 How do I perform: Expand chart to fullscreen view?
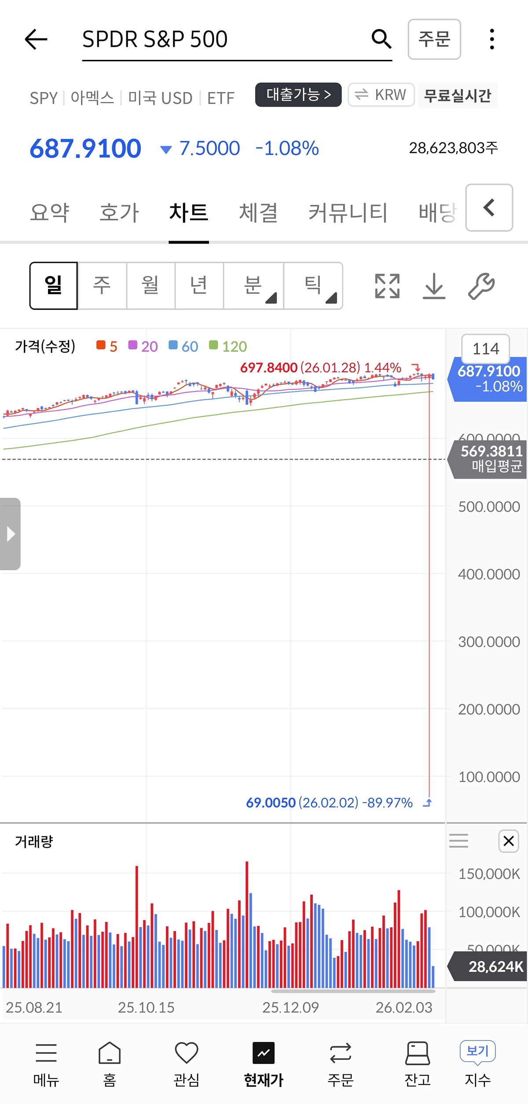[x=387, y=286]
